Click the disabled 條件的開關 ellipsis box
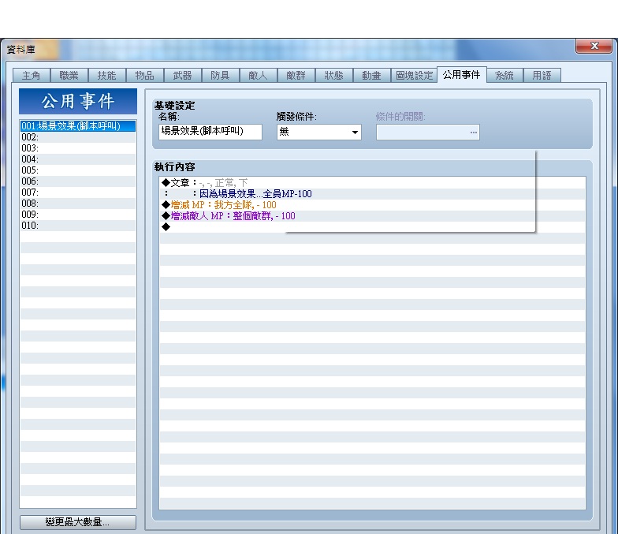 [x=427, y=132]
